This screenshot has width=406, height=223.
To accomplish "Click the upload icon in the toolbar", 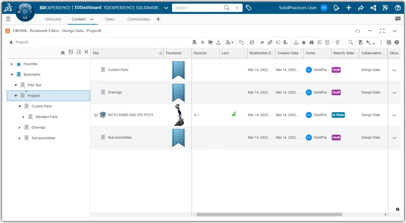I will [218, 42].
